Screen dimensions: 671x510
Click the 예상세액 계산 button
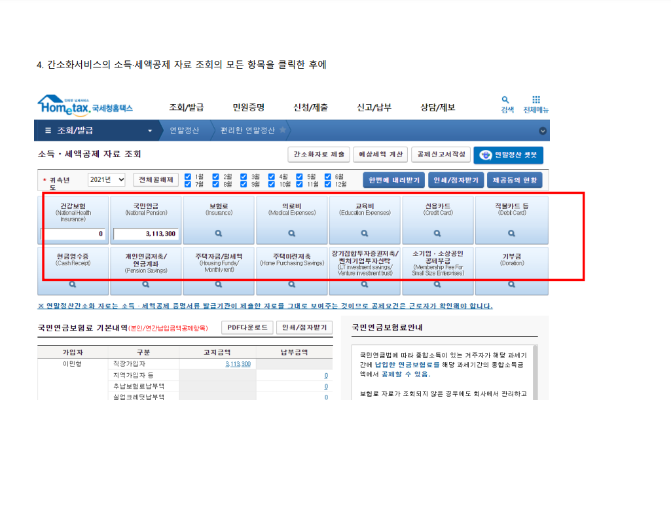coord(380,155)
